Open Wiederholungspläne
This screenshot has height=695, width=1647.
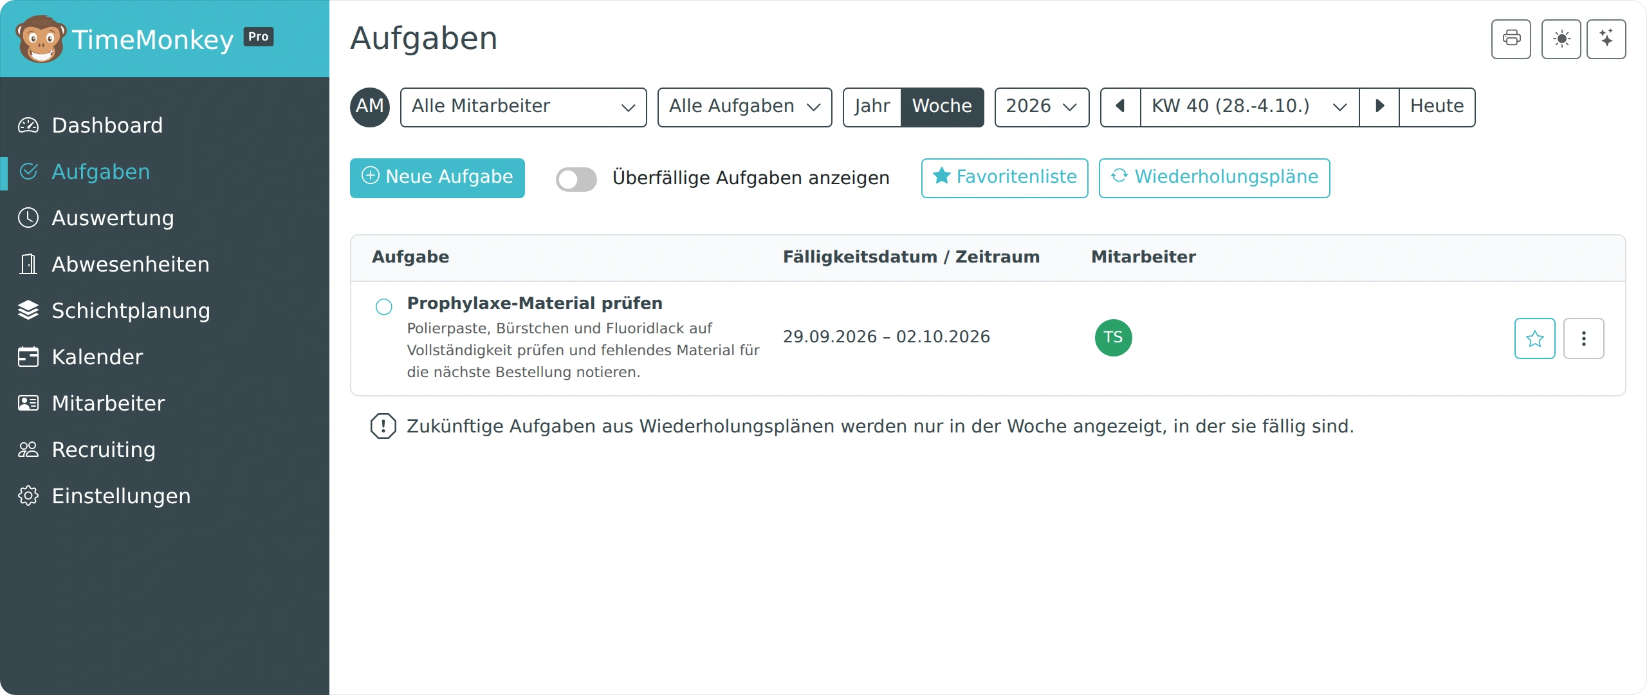click(x=1215, y=178)
